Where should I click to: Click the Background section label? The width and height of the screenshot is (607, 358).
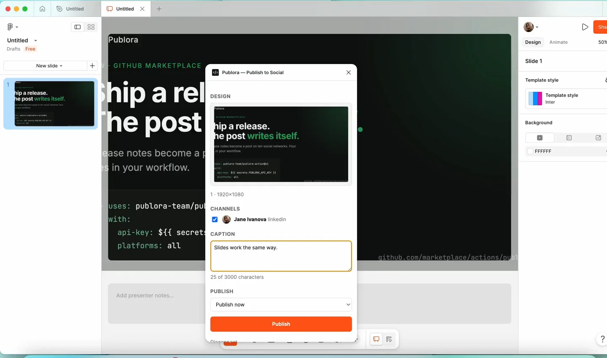pos(539,123)
